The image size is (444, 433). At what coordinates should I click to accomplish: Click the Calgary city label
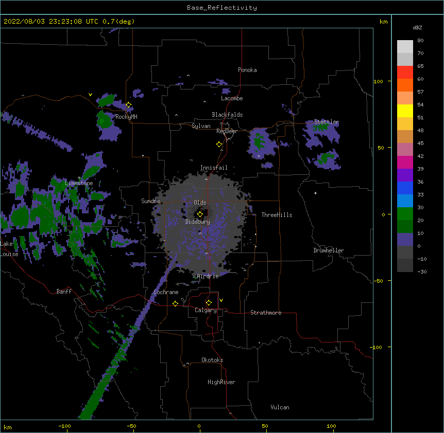tap(206, 310)
